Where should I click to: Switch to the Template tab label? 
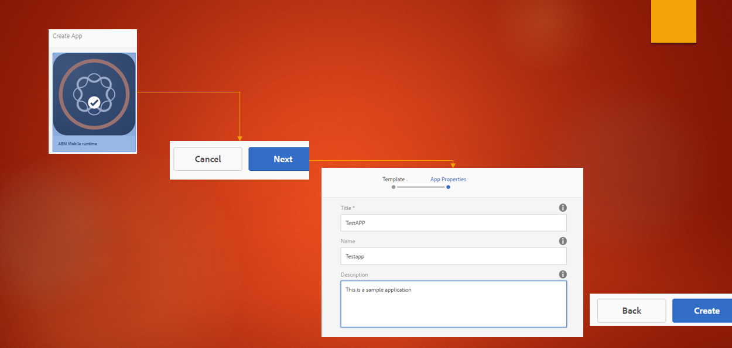click(x=394, y=179)
